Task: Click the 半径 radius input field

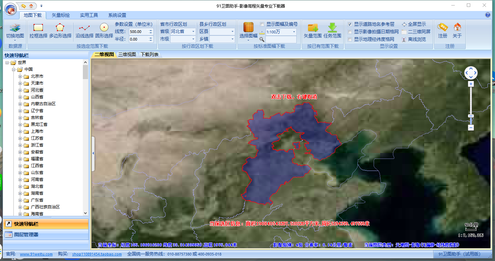Action: (139, 39)
